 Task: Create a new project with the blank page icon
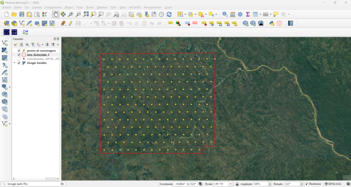[6, 14]
